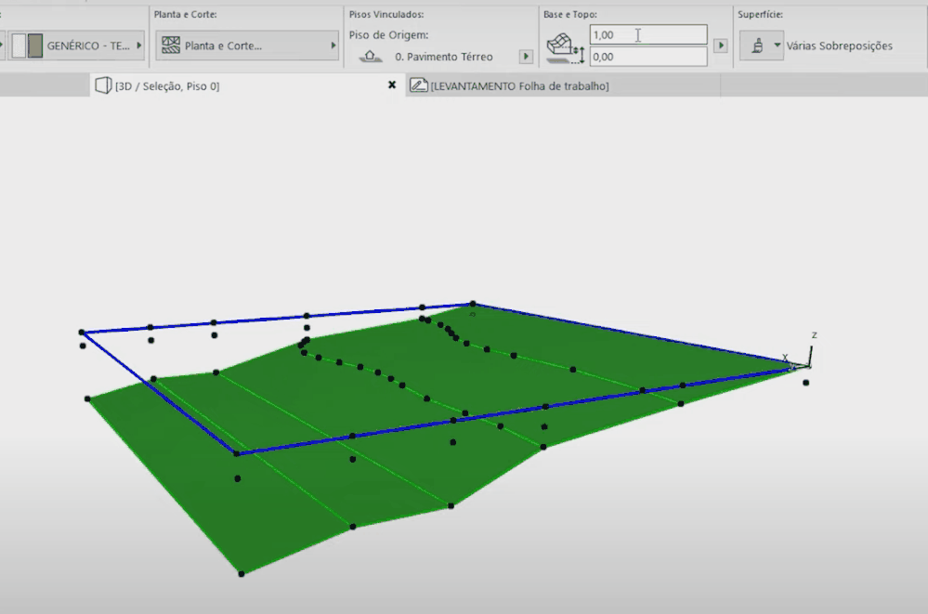Expand the Piso de Origem story arrow
This screenshot has width=928, height=614.
pos(526,57)
